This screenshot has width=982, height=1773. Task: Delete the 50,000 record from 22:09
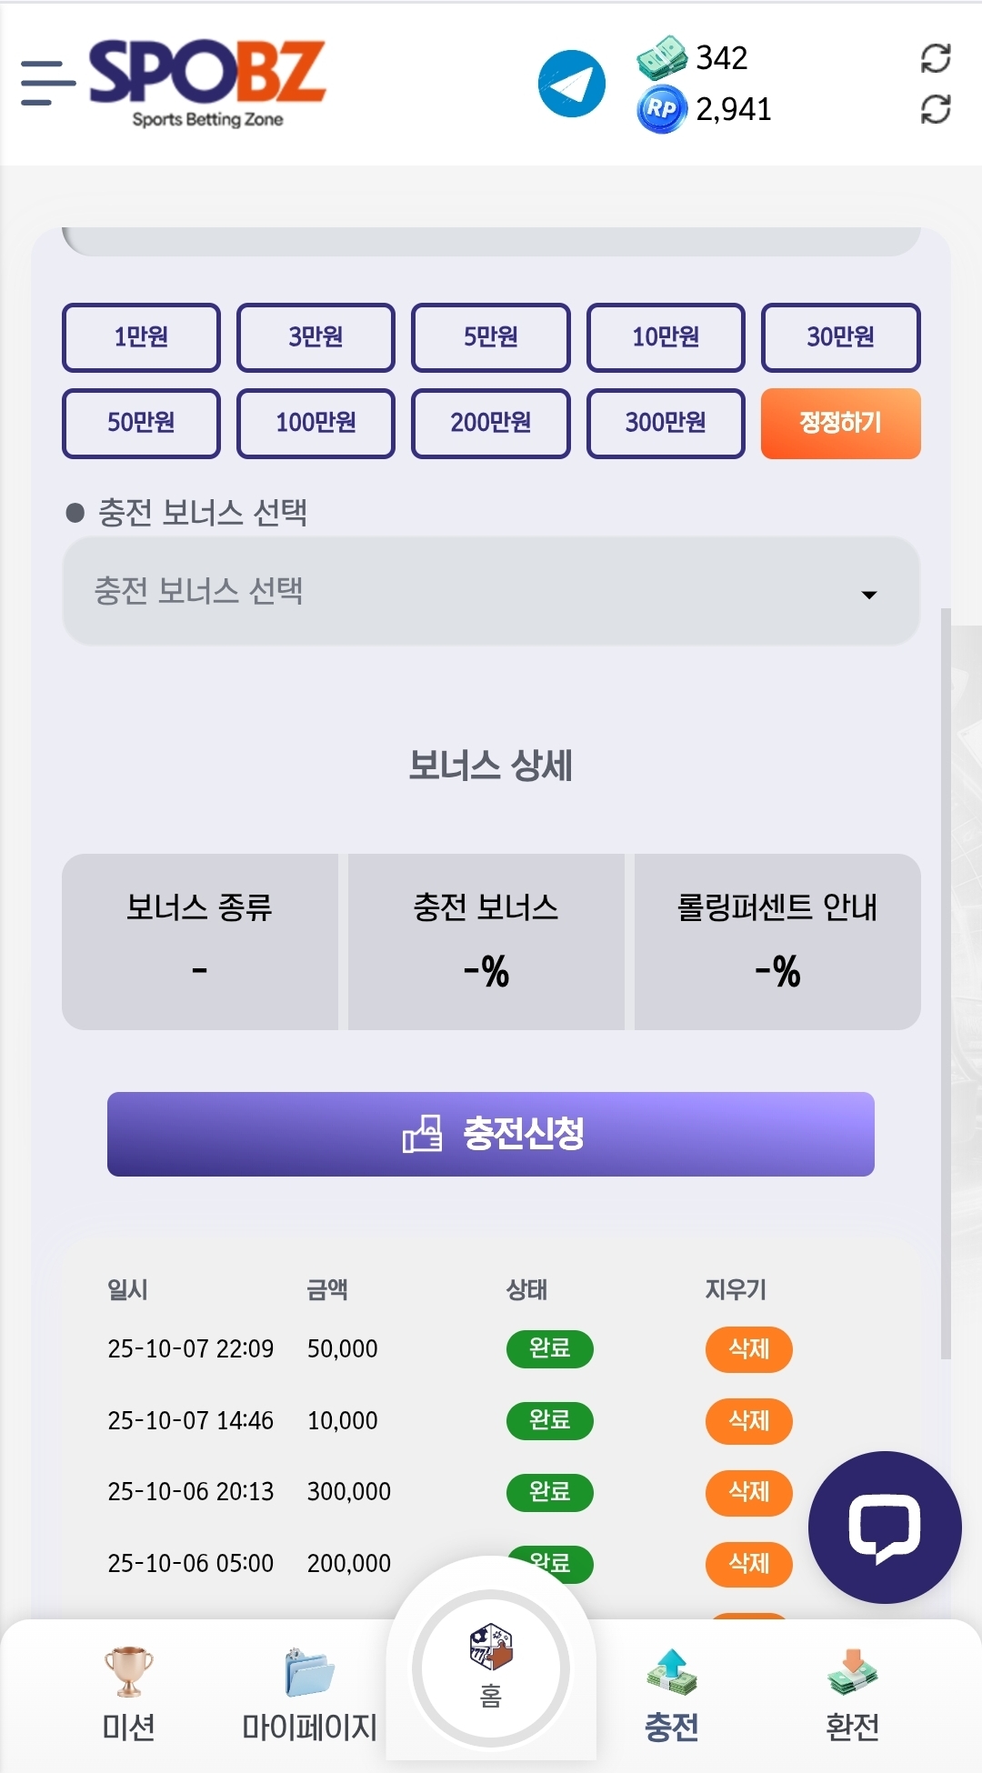pyautogui.click(x=748, y=1349)
